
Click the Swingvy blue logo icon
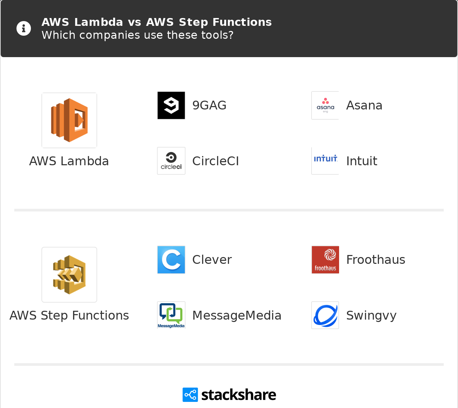(325, 315)
